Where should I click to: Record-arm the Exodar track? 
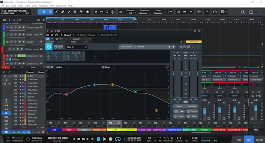pyautogui.click(x=19, y=42)
